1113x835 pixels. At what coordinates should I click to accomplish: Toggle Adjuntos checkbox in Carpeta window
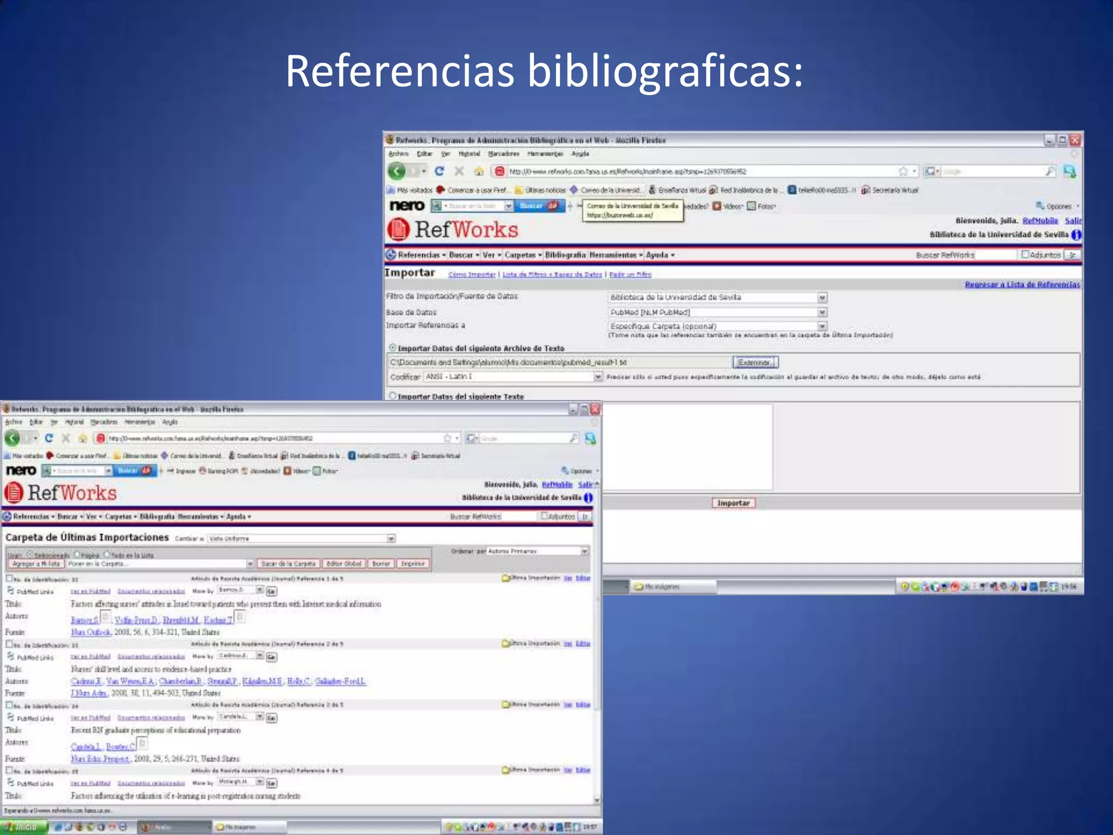[x=544, y=516]
